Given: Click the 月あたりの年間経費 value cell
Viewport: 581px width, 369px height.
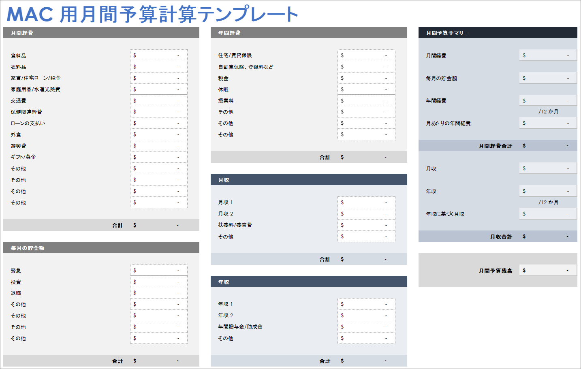Looking at the screenshot, I should pos(548,123).
